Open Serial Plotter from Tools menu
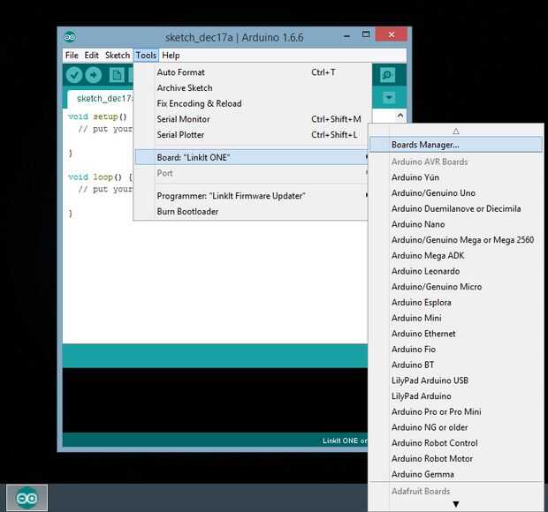 click(251, 135)
